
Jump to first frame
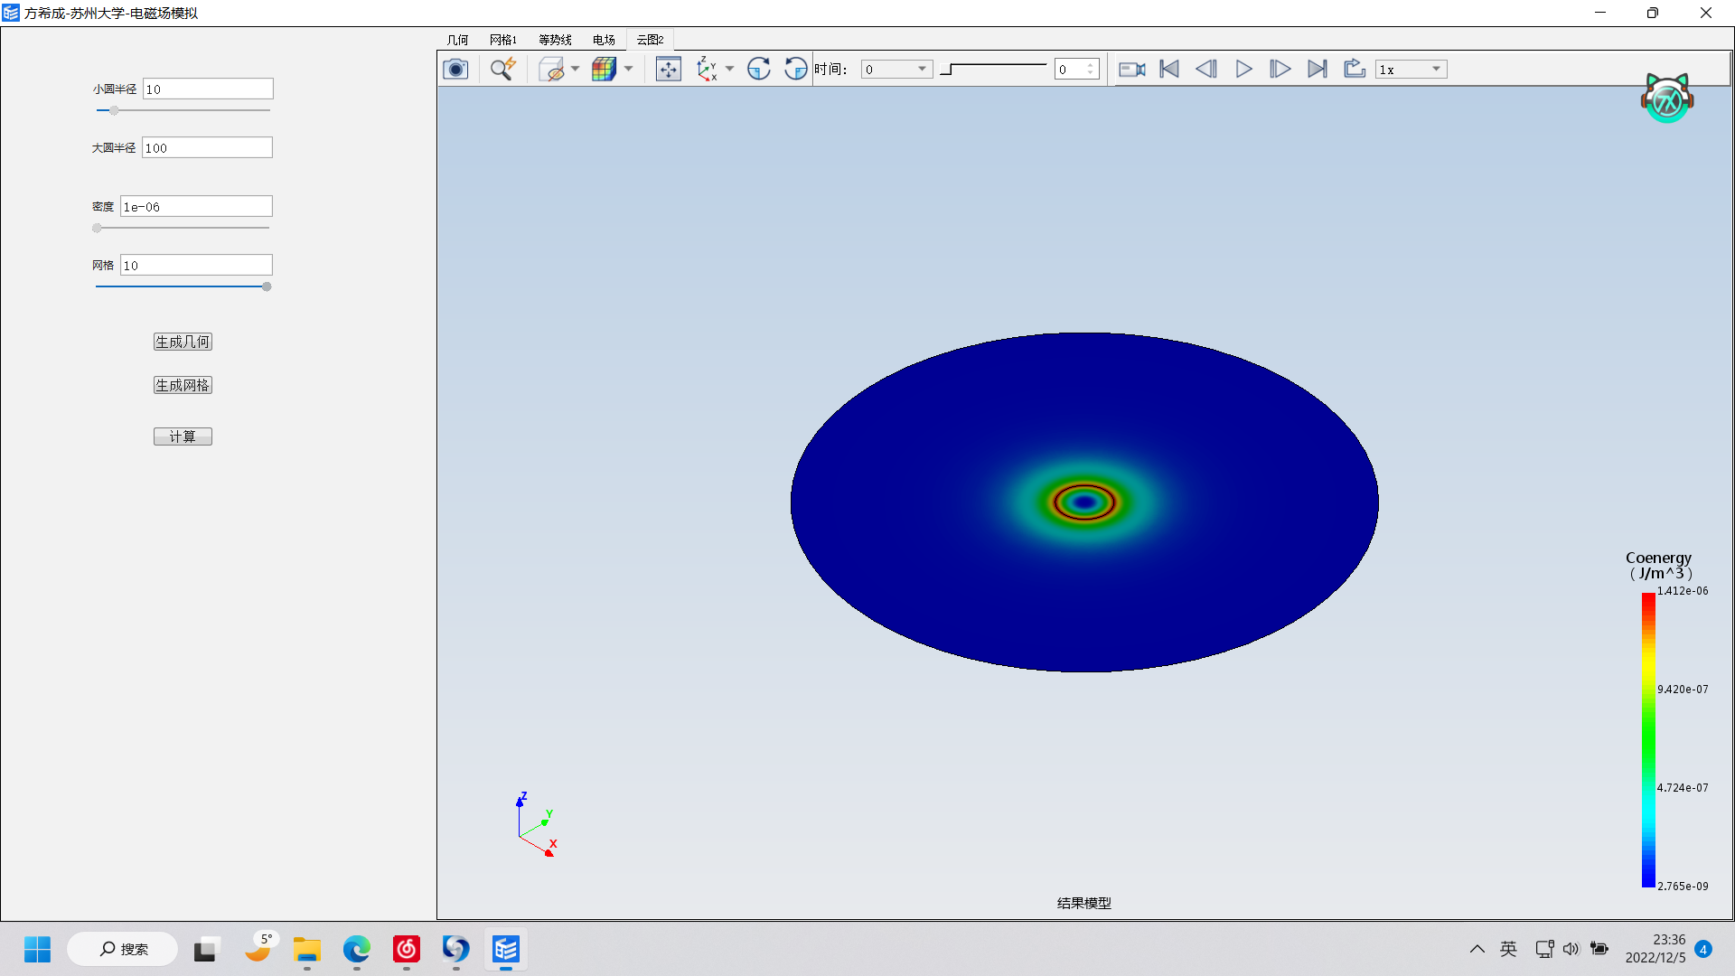tap(1169, 70)
